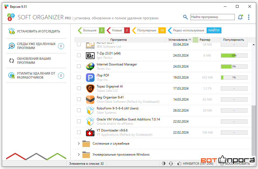Tick the Reg Organizer 9.41 checkbox
This screenshot has width=258, height=169.
pyautogui.click(x=79, y=99)
